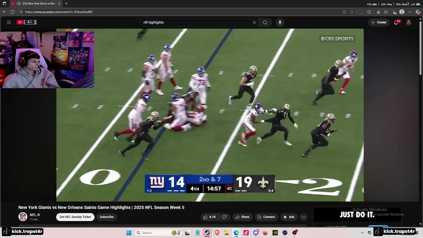The image size is (423, 238).
Task: Switch to Microsoft Edge on taskbar
Action: (x=236, y=233)
